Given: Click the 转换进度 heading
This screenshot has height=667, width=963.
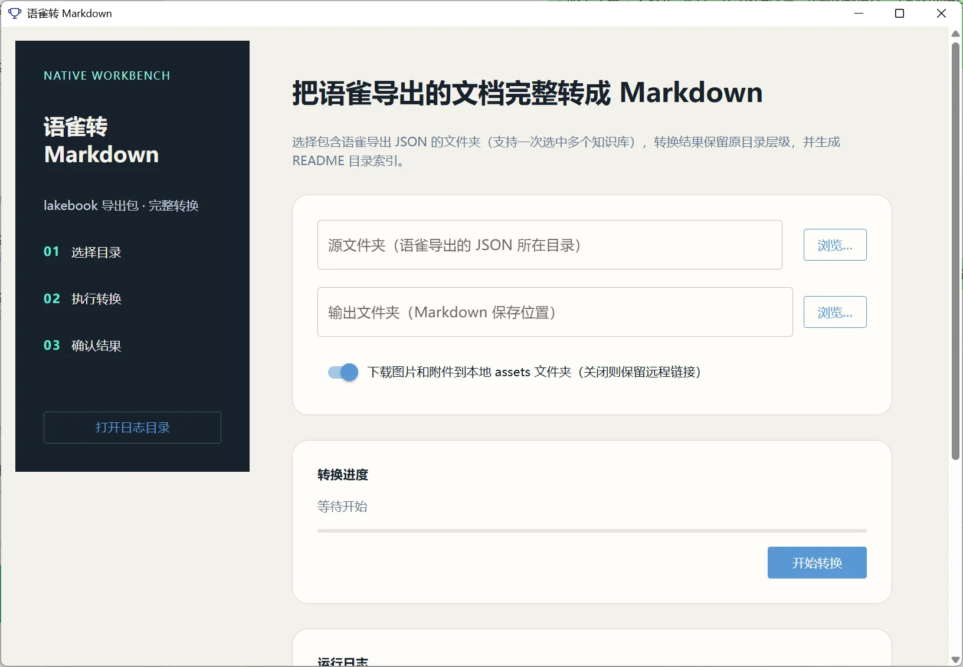Looking at the screenshot, I should point(343,475).
